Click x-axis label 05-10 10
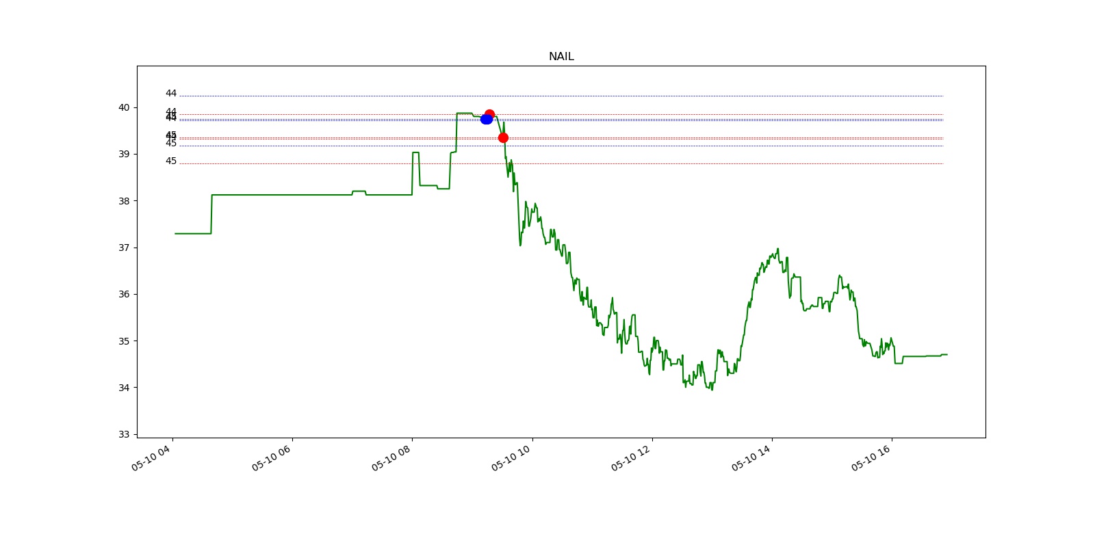 (511, 458)
